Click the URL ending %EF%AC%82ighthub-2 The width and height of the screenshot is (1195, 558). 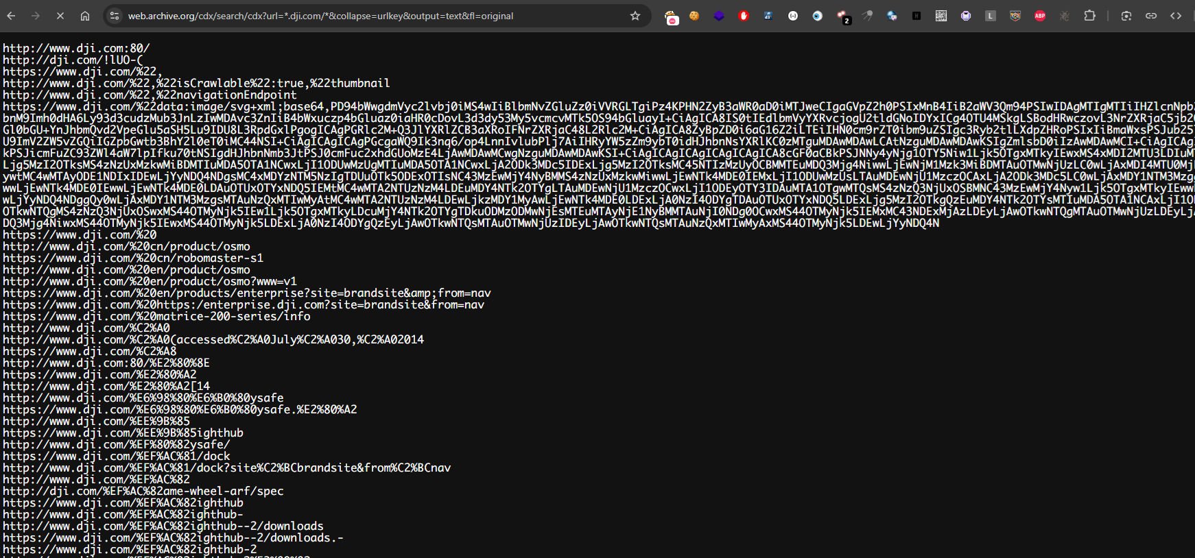point(130,549)
